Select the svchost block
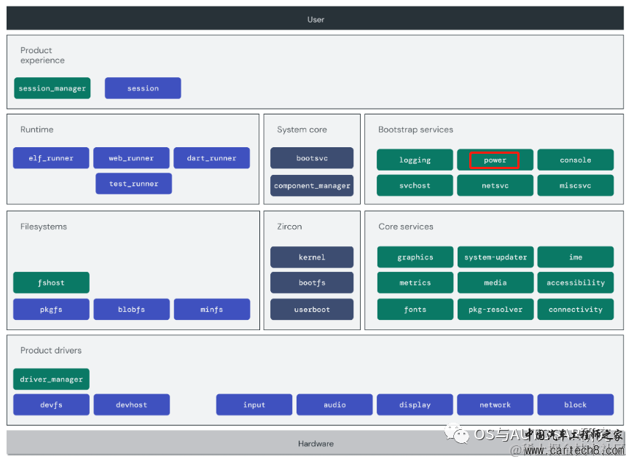631x462 pixels. (x=415, y=186)
